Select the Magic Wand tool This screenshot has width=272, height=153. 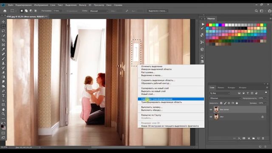(x=3, y=36)
